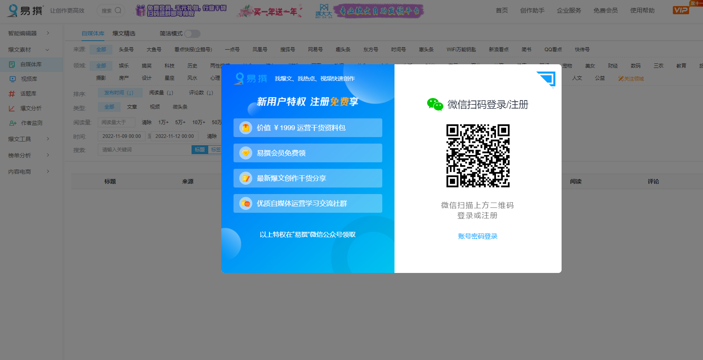Click the 评论 column header
The height and width of the screenshot is (360, 703).
click(653, 181)
